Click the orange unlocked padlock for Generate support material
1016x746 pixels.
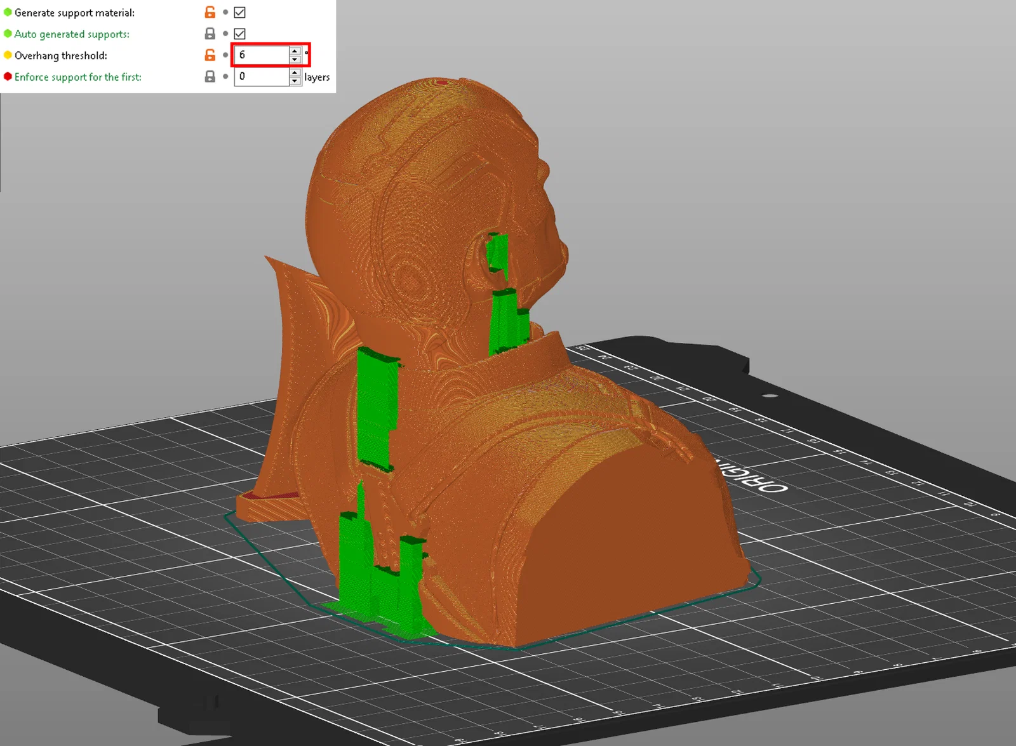pyautogui.click(x=210, y=12)
